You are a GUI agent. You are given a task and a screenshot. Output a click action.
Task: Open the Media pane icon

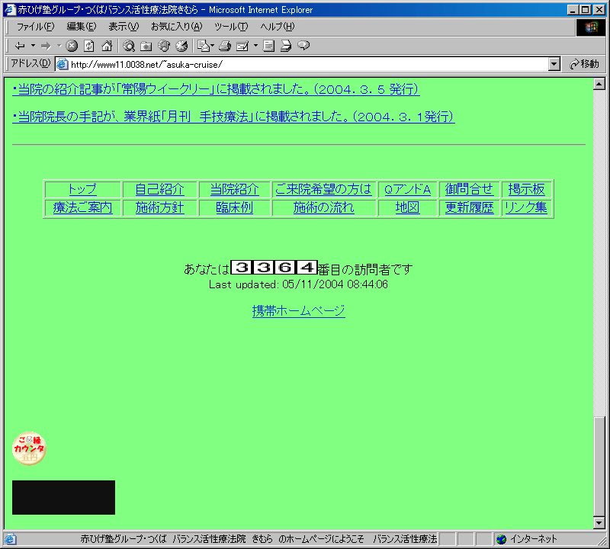164,46
